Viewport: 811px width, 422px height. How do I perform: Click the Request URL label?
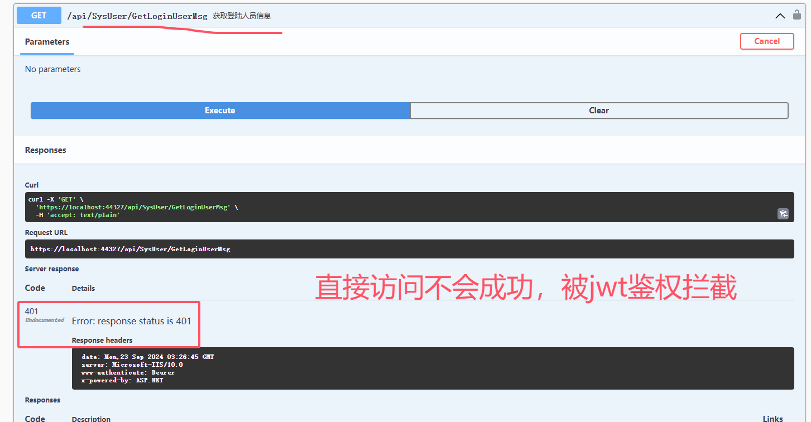point(46,233)
